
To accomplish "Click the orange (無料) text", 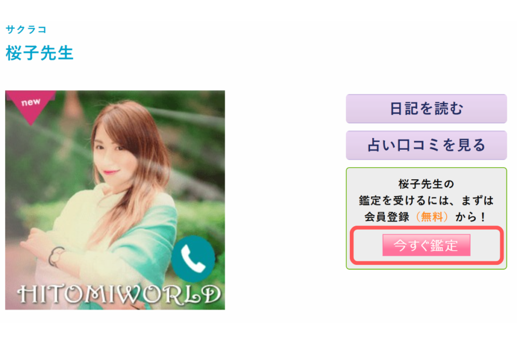I will pos(432,217).
